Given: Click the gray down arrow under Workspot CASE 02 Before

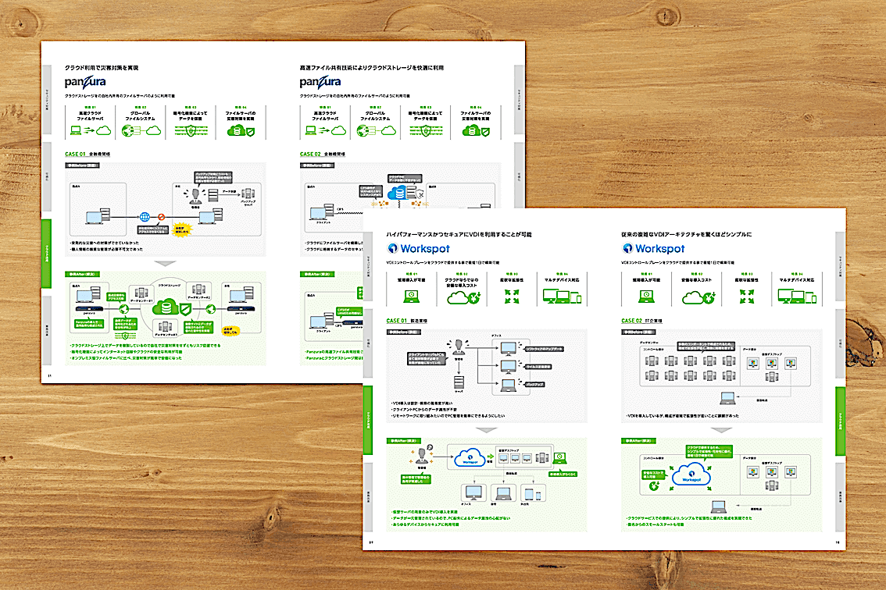Looking at the screenshot, I should pyautogui.click(x=722, y=430).
